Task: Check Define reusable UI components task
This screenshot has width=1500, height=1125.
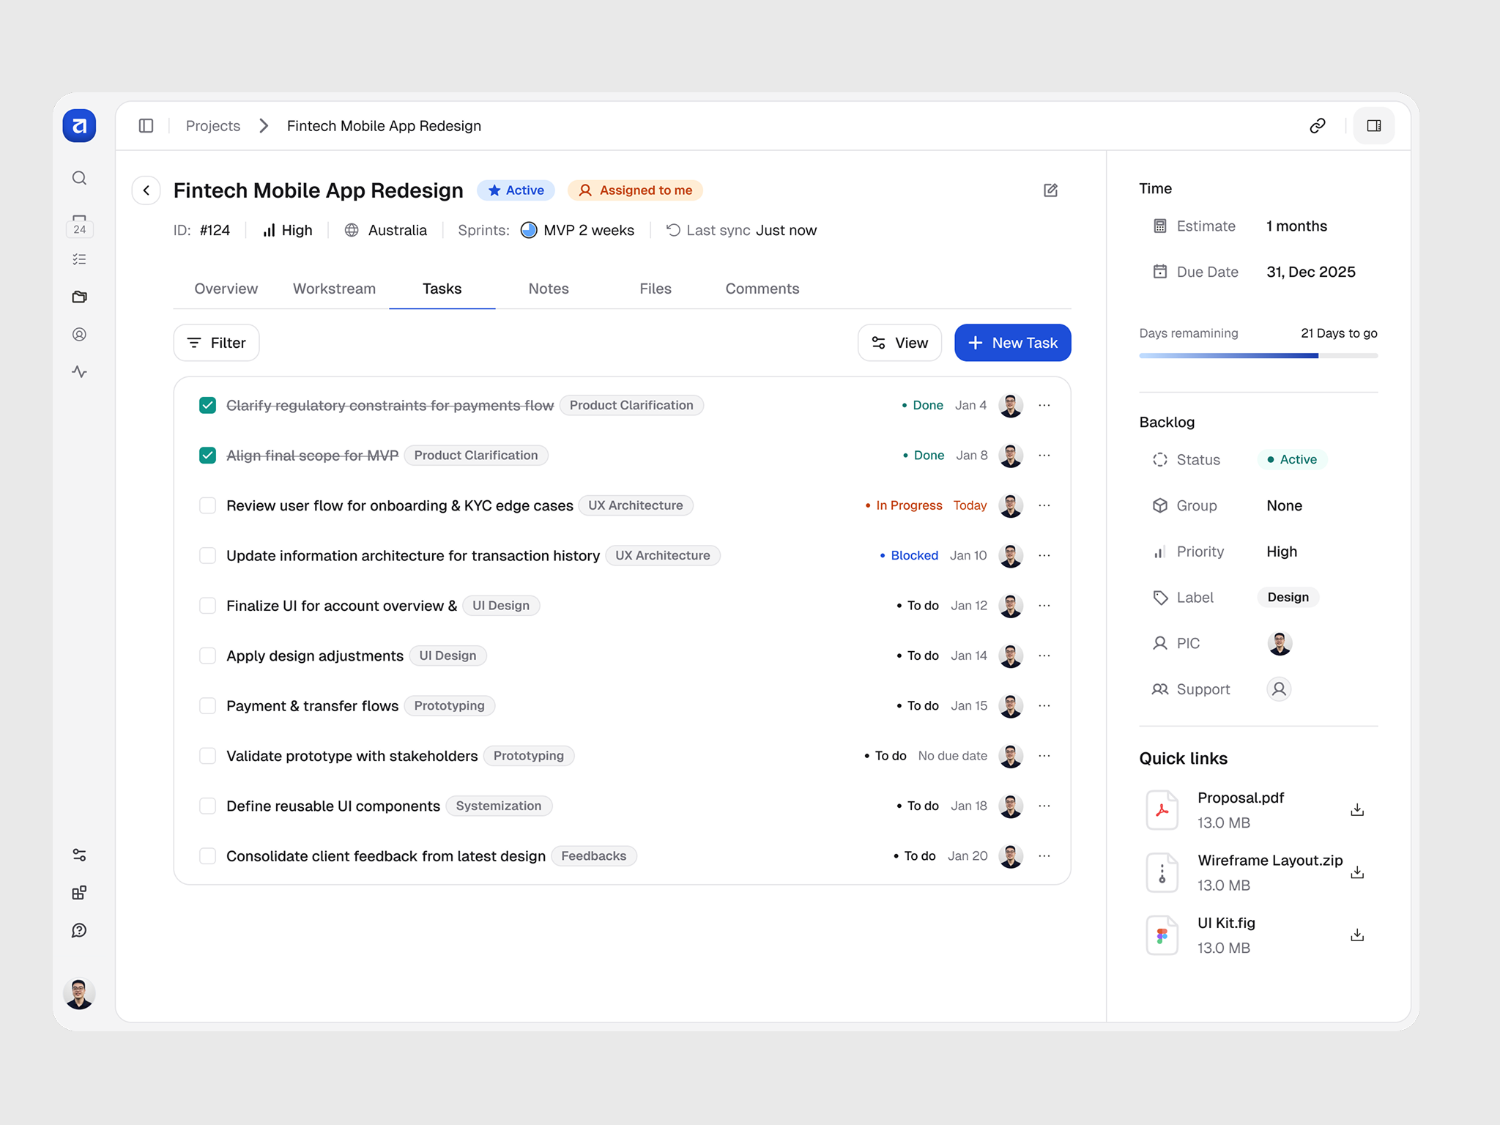Action: pos(207,806)
